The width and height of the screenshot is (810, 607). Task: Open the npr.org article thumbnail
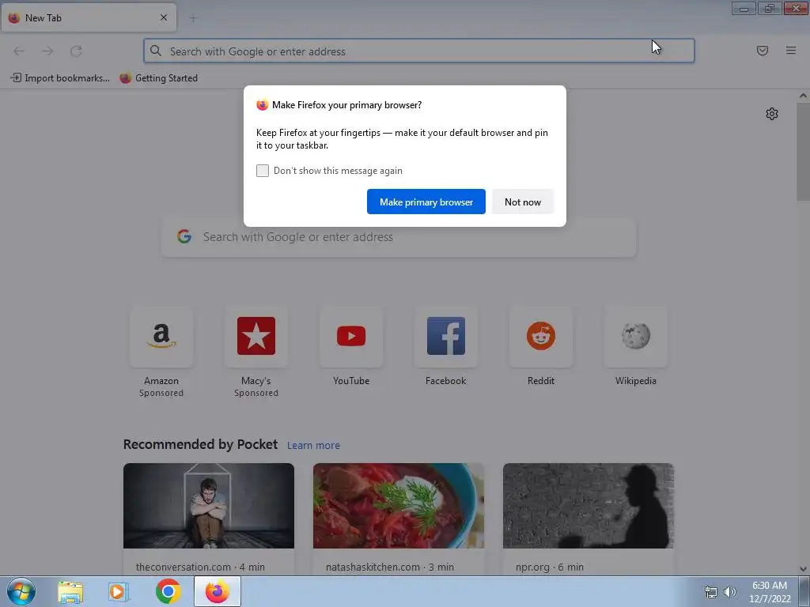coord(589,506)
